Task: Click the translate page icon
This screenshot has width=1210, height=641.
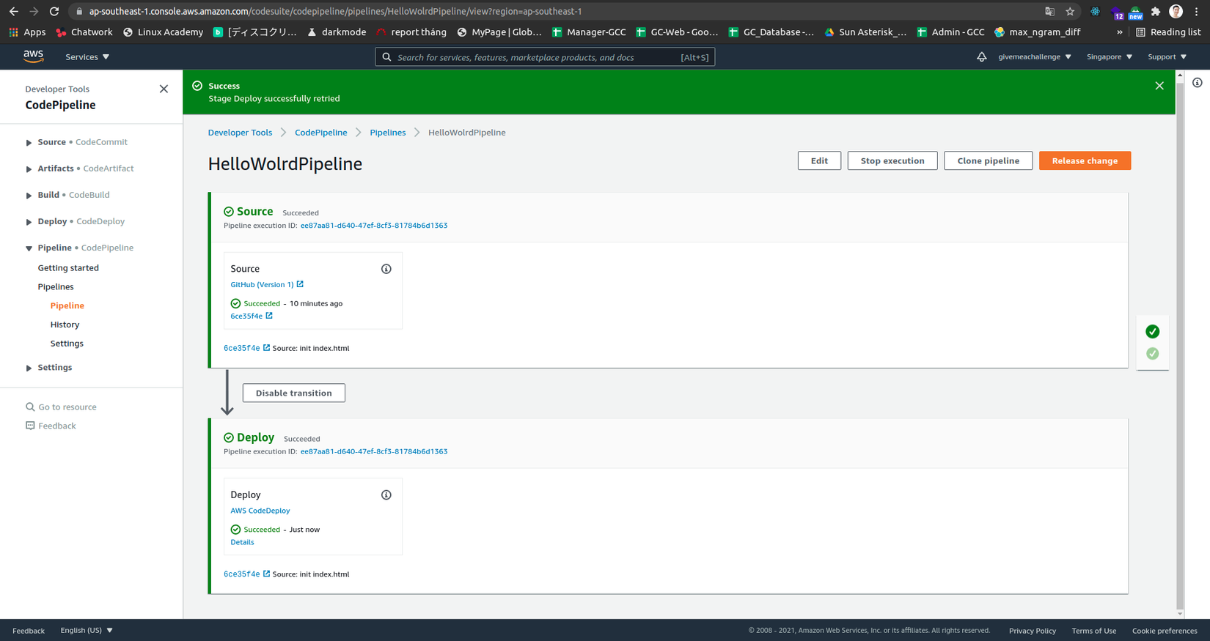Action: coord(1049,11)
